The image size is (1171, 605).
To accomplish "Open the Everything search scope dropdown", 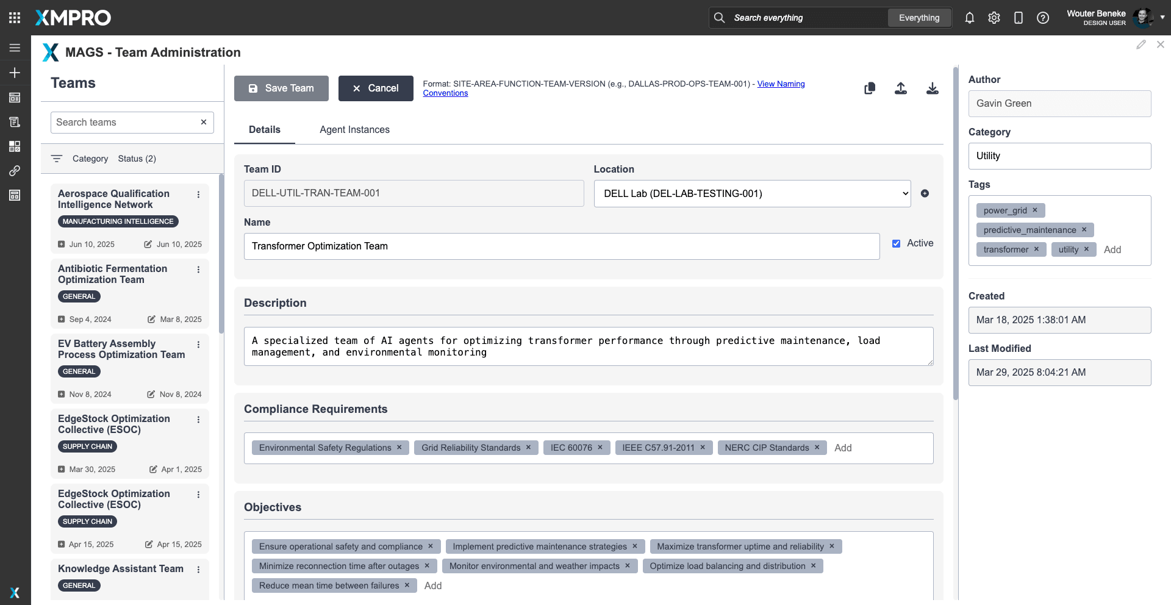I will coord(919,18).
